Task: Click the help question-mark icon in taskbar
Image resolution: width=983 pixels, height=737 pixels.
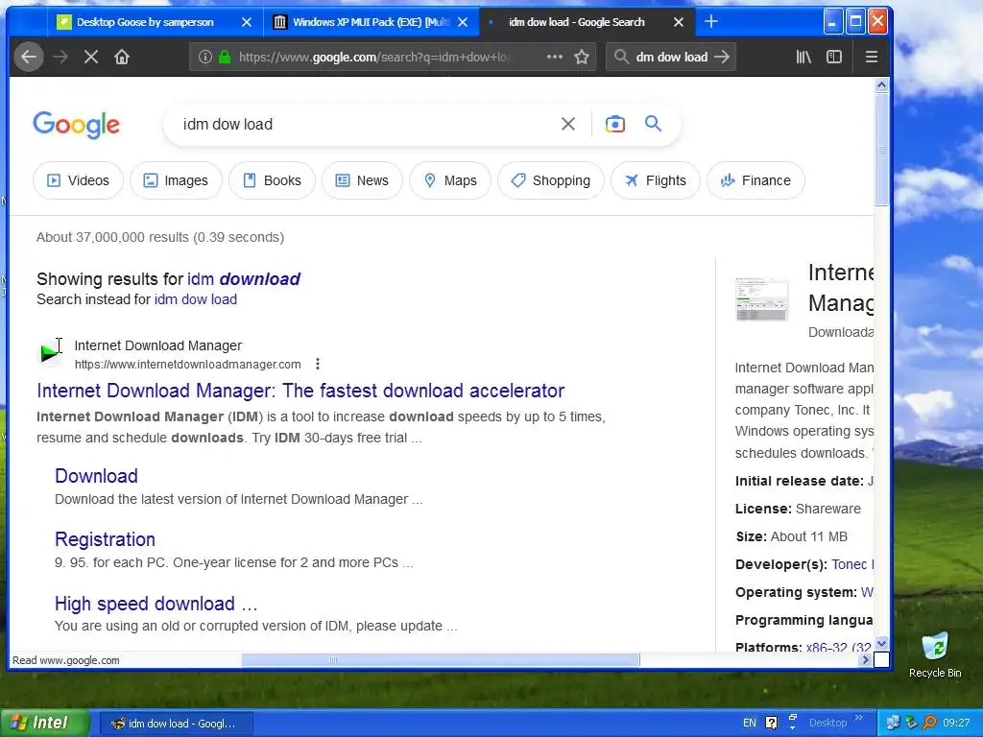Action: tap(771, 723)
